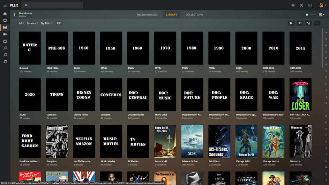Click the Science Fiction collection title
The width and height of the screenshot is (329, 185).
click(190, 161)
